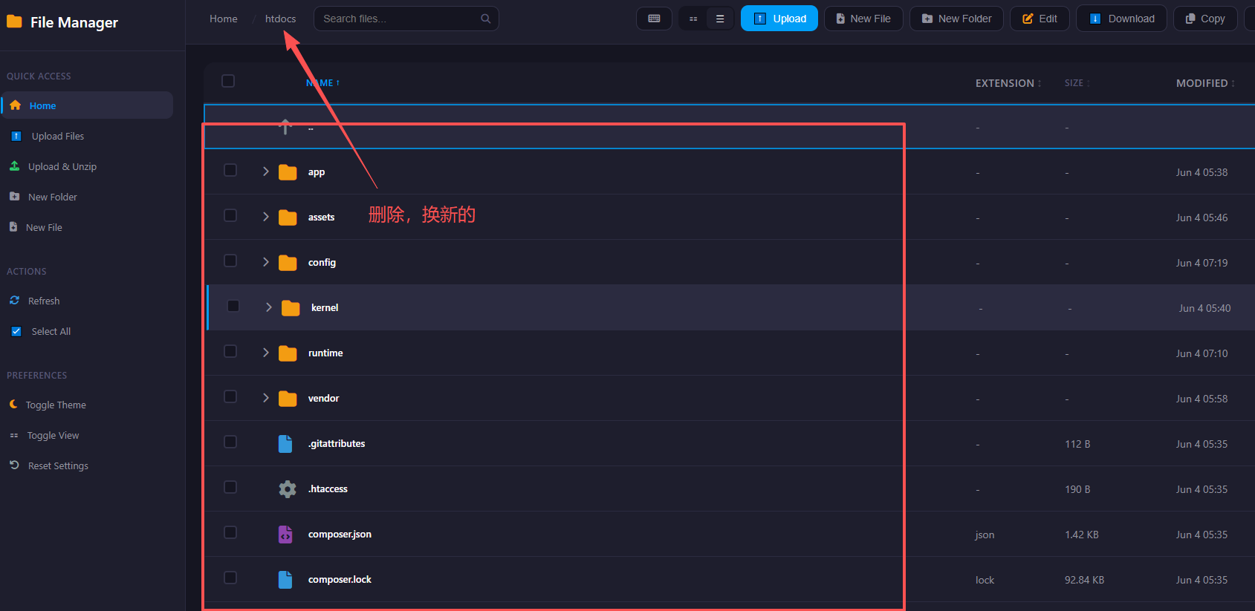
Task: Check the config folder checkbox
Action: point(230,261)
